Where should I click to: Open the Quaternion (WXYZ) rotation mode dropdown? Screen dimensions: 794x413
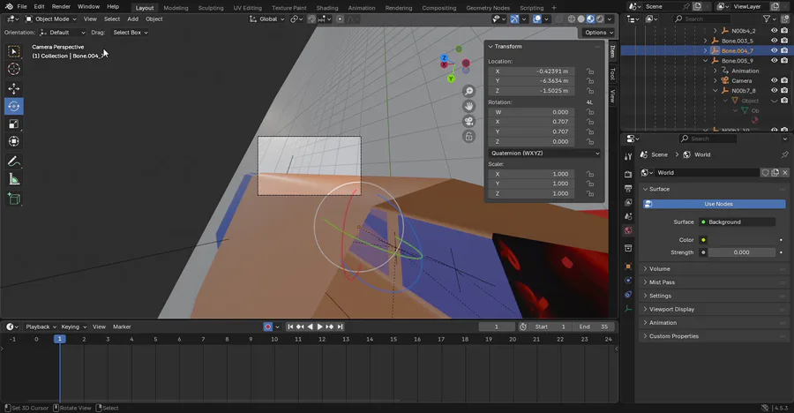[x=545, y=153]
